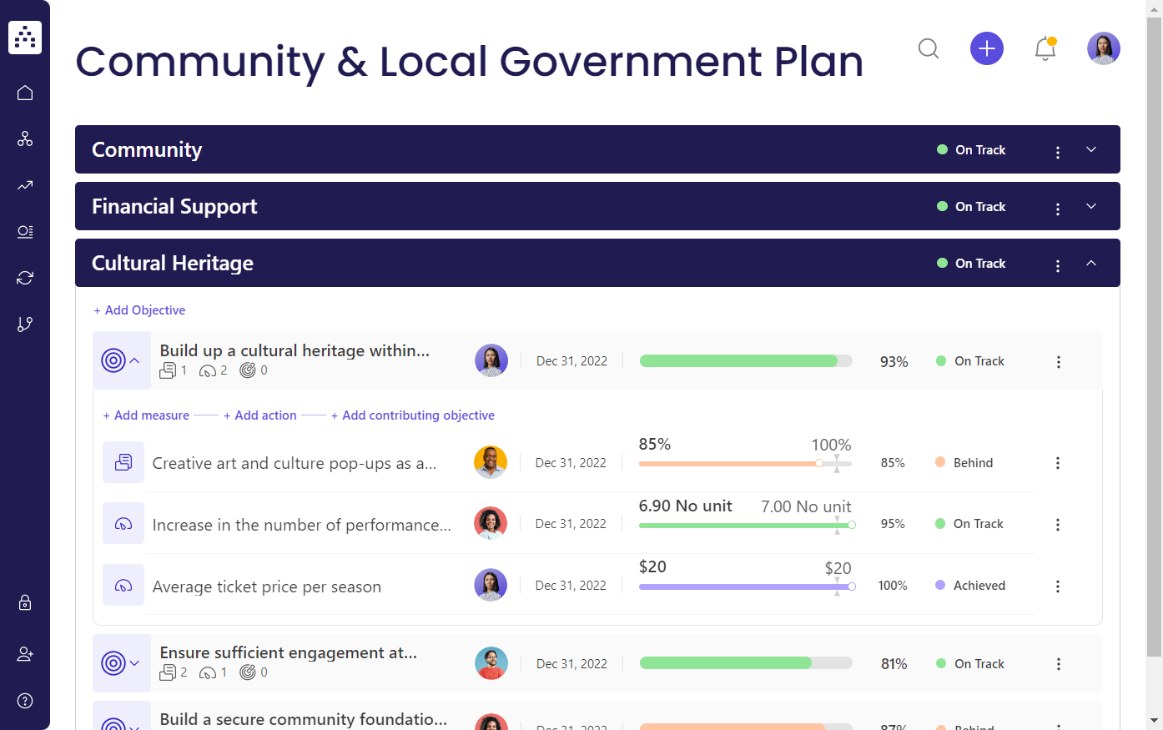Viewport: 1163px width, 730px height.
Task: Click the lock icon near bottom of sidebar
Action: tap(25, 602)
